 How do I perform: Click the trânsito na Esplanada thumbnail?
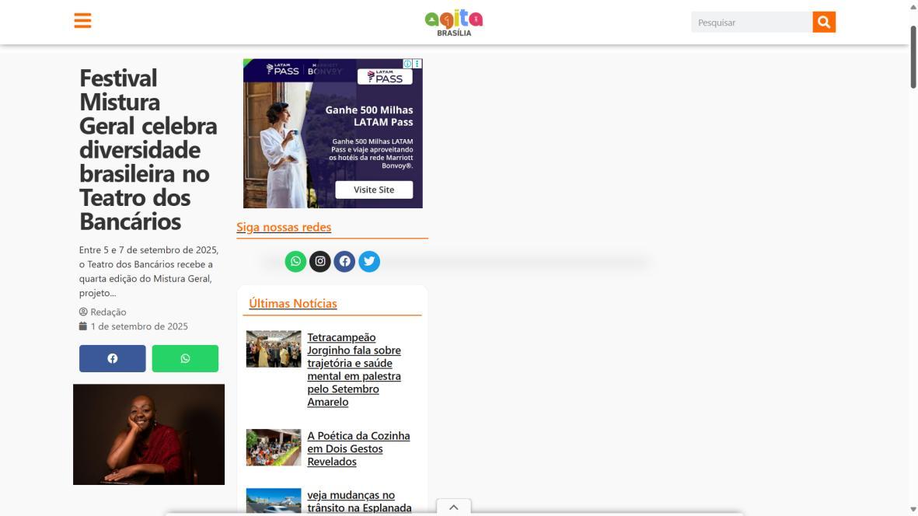coord(274,500)
